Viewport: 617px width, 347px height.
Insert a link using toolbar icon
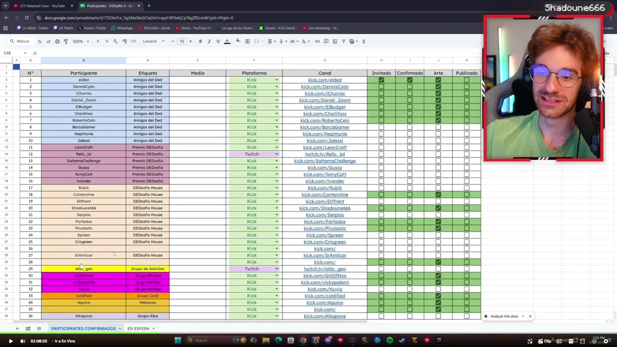tap(317, 41)
